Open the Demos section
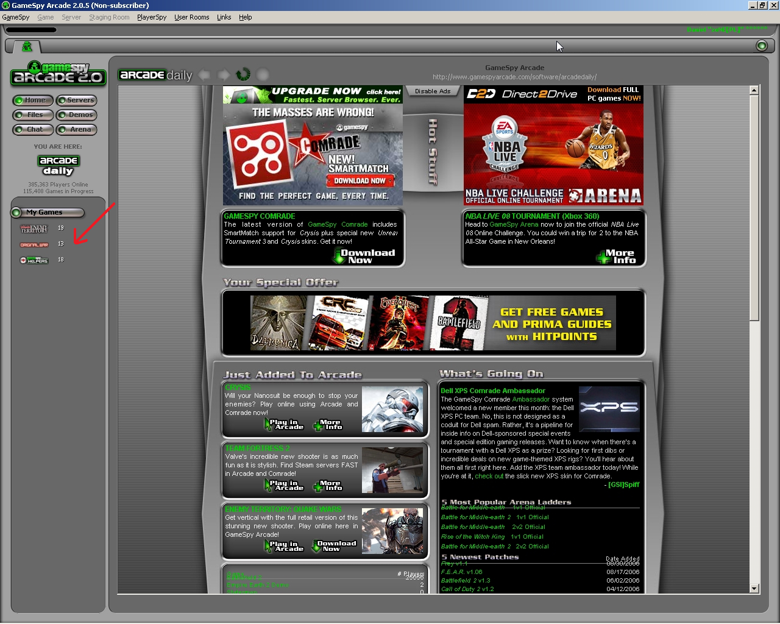780x624 pixels. [77, 115]
